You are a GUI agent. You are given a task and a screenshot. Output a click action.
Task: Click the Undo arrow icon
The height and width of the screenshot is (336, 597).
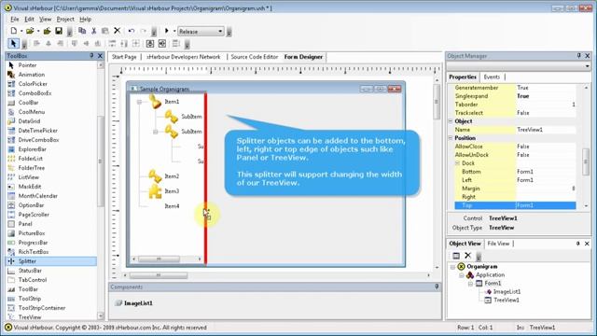coord(132,31)
